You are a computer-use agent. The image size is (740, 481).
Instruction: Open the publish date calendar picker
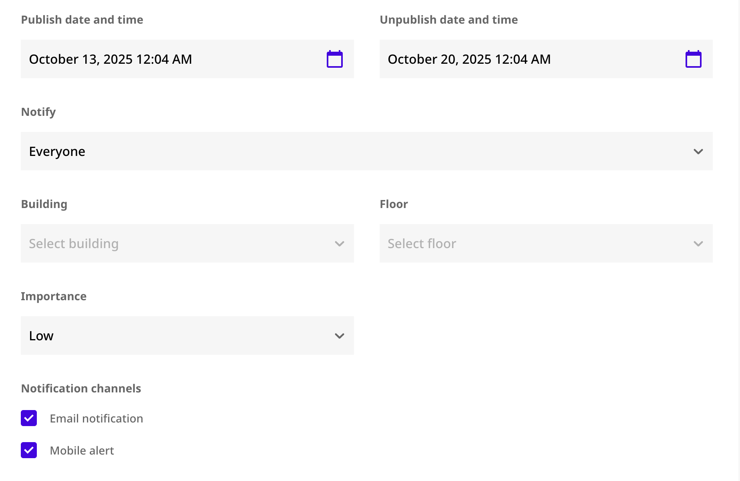point(335,59)
